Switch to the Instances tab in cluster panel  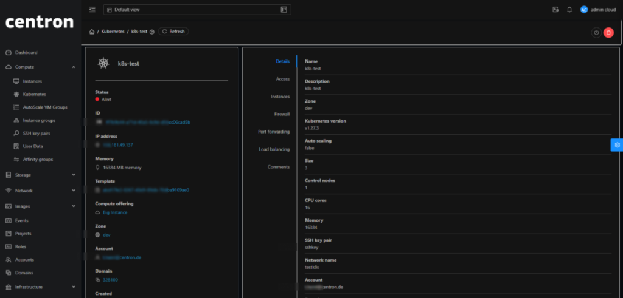pyautogui.click(x=280, y=97)
